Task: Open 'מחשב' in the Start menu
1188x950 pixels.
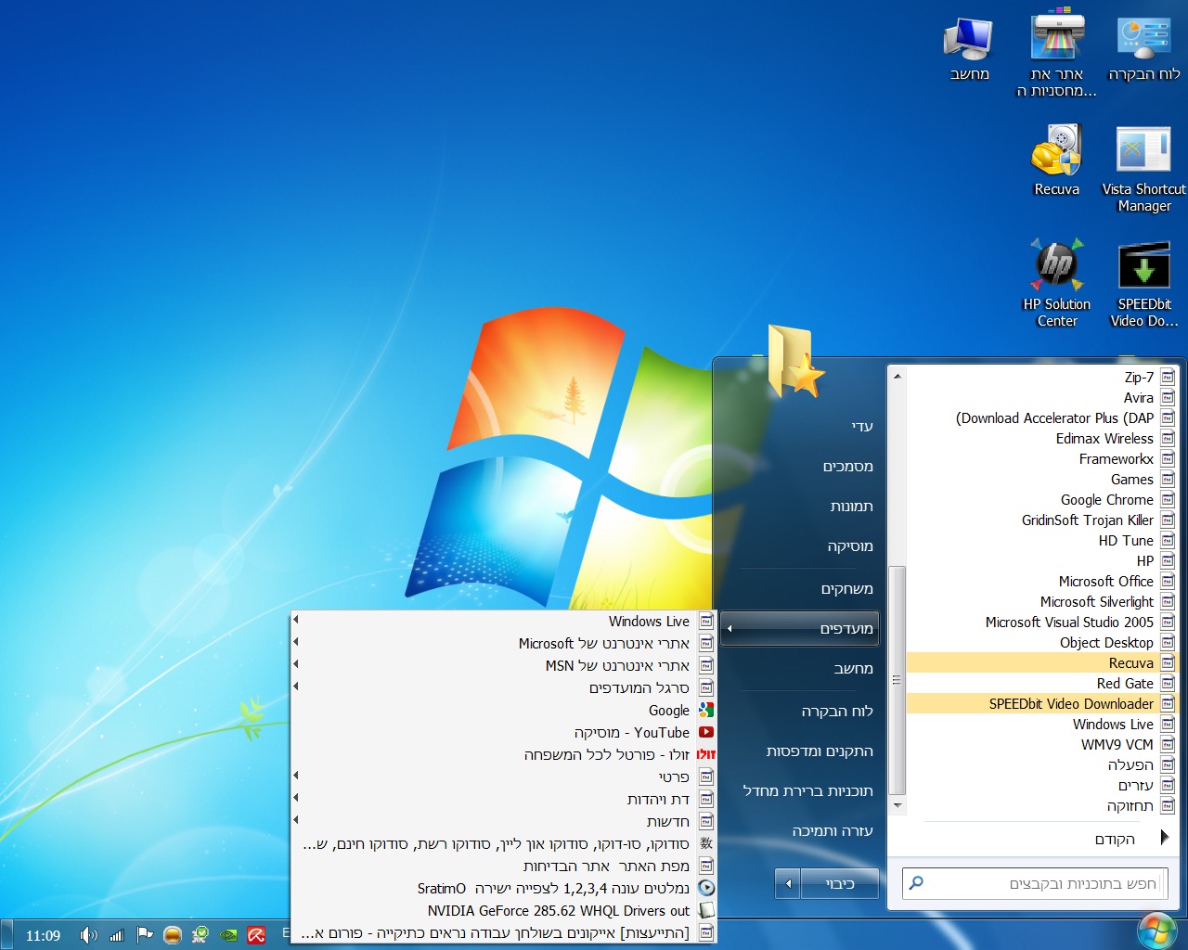Action: tap(800, 669)
